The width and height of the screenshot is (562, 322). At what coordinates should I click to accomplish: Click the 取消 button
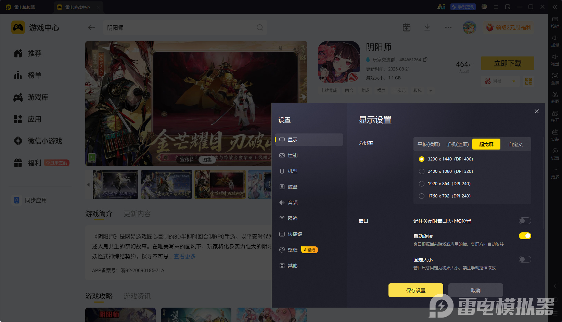[x=476, y=290]
